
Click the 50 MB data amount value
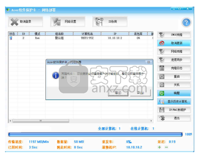(x=79, y=142)
